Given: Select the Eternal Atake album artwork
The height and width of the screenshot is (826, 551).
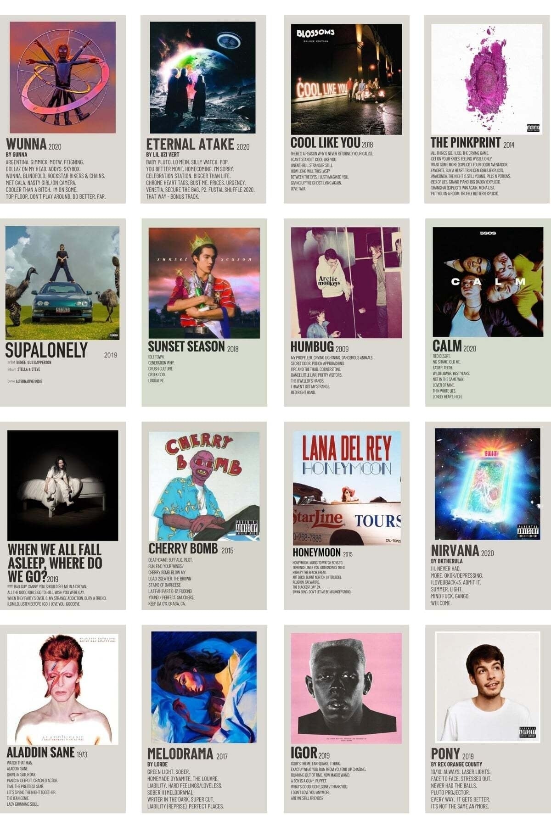Looking at the screenshot, I should pos(202,78).
